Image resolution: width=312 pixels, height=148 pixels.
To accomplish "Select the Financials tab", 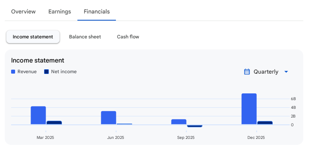I will [x=97, y=11].
